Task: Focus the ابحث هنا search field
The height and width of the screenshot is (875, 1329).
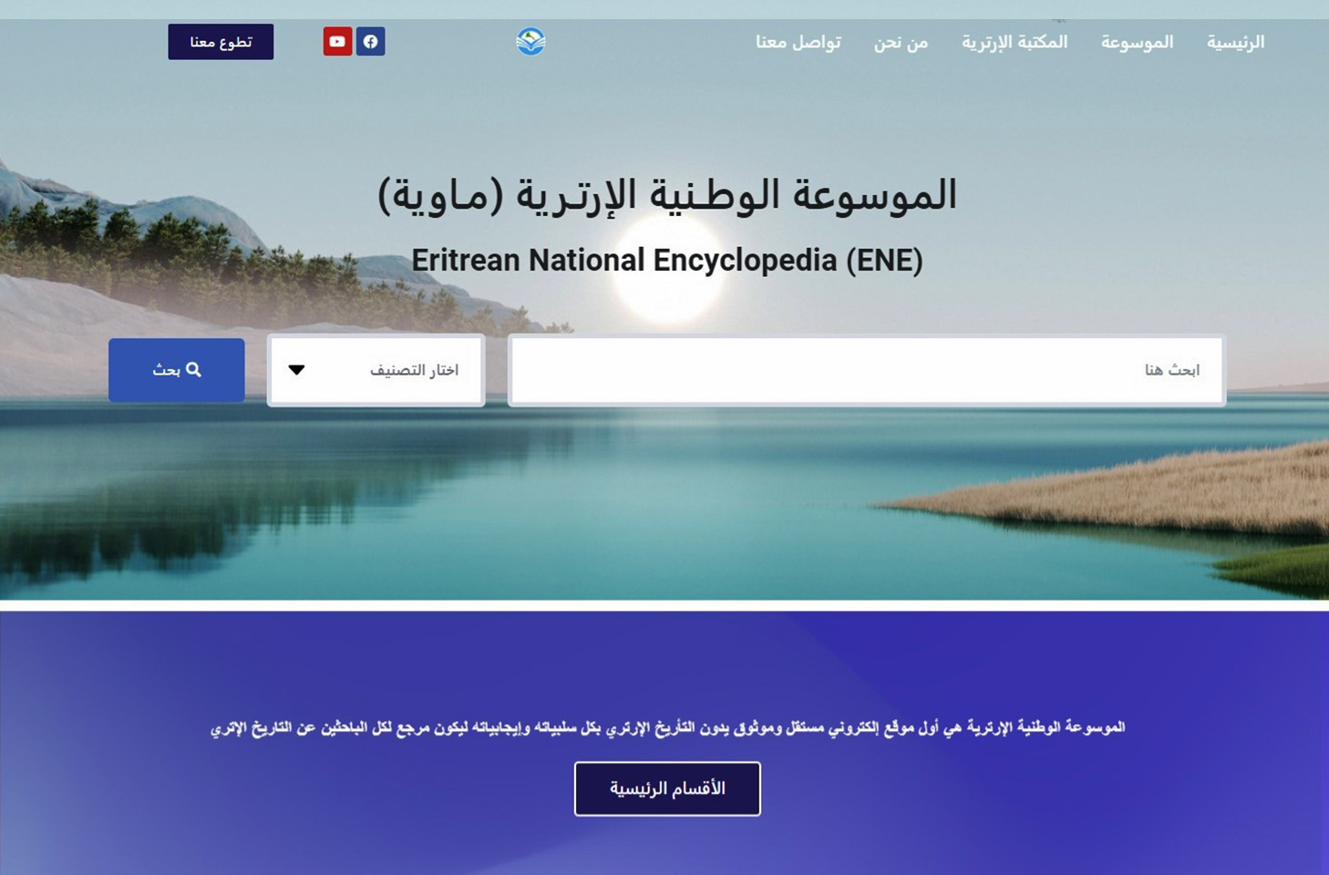Action: [867, 370]
